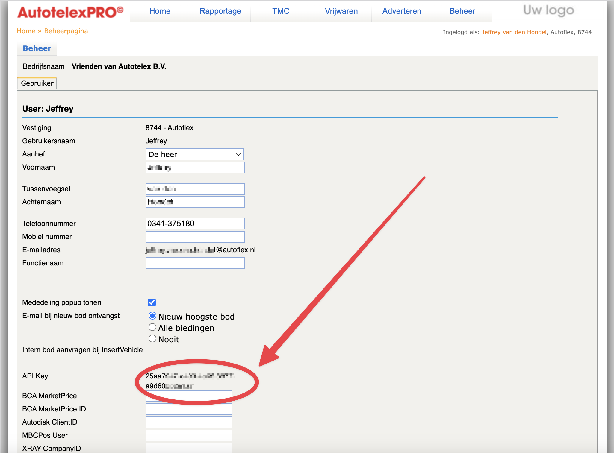The image size is (614, 453).
Task: Click the Telefoonnummer input field
Action: coord(195,224)
